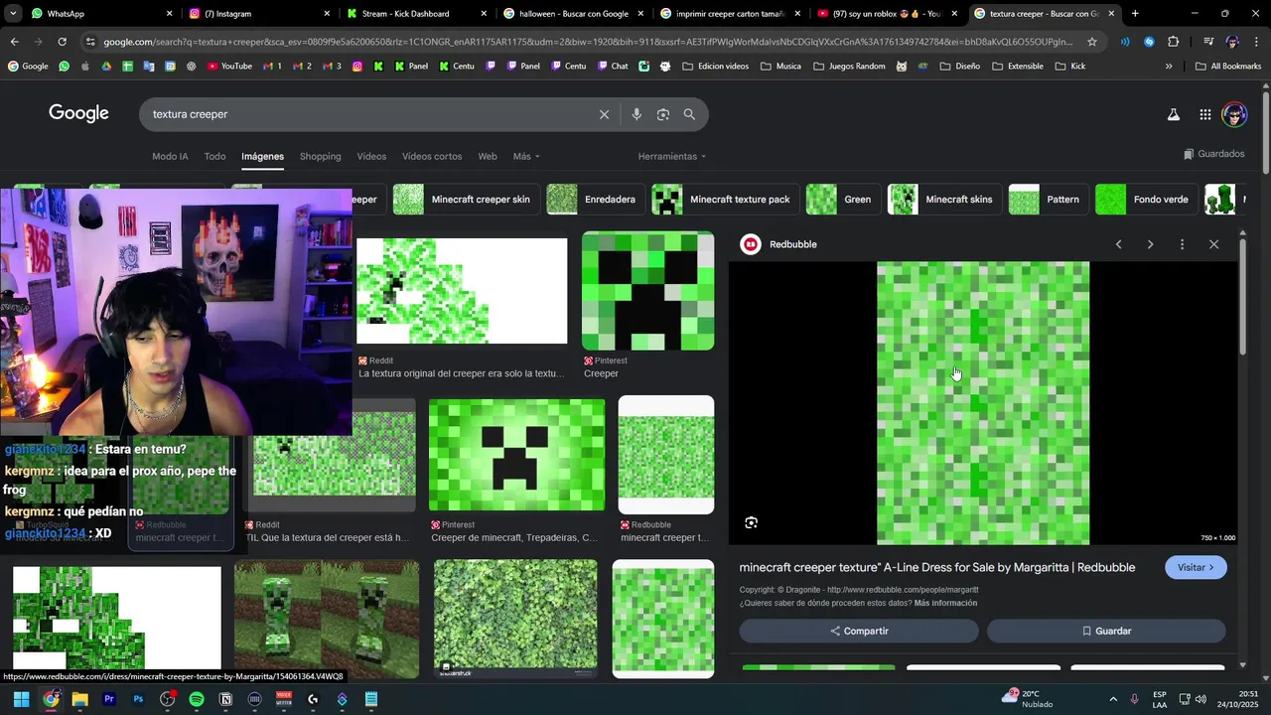Image resolution: width=1271 pixels, height=715 pixels.
Task: Open the Juegos Random bookmark folder
Action: point(849,67)
